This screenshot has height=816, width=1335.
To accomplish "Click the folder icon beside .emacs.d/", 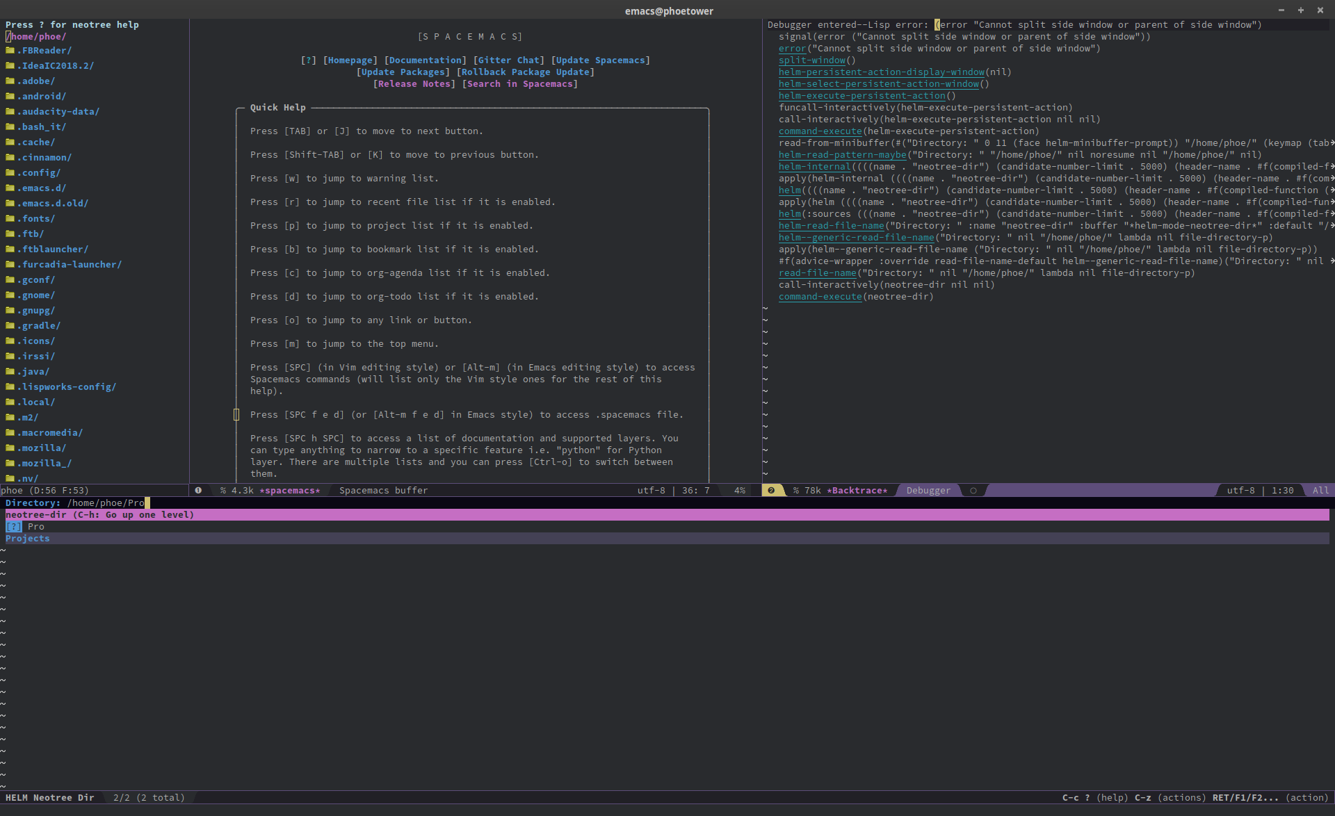I will [x=10, y=188].
